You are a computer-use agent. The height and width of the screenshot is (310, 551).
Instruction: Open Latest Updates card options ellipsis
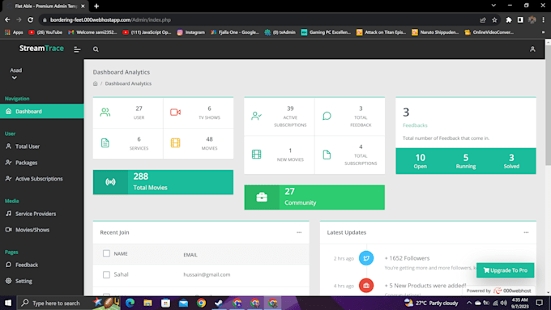click(x=526, y=232)
